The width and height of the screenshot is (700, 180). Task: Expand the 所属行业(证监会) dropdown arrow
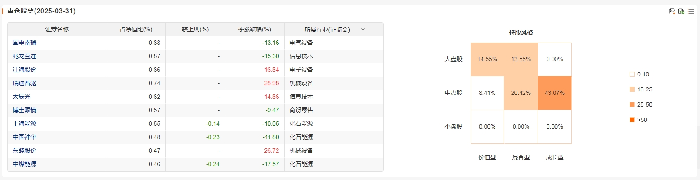pyautogui.click(x=363, y=30)
